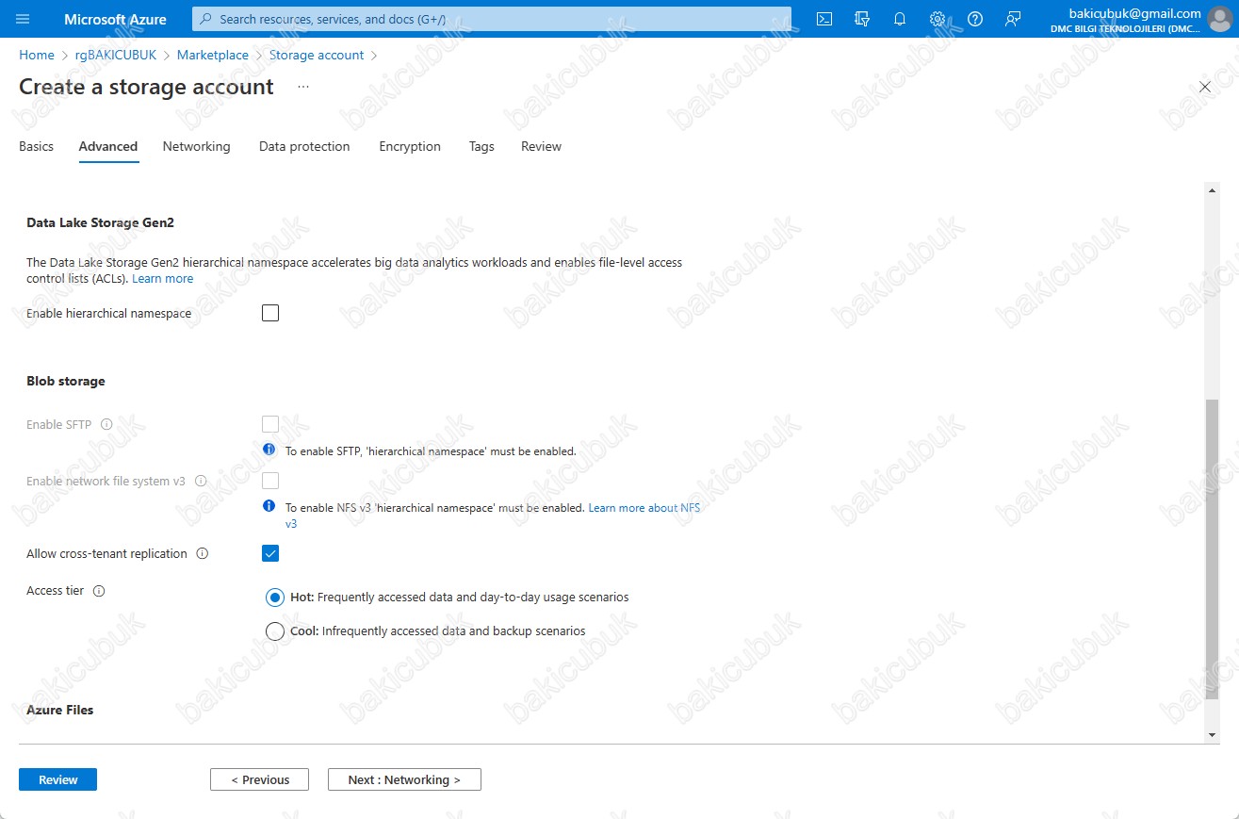Launch Cloud Shell from the top bar

pyautogui.click(x=824, y=19)
